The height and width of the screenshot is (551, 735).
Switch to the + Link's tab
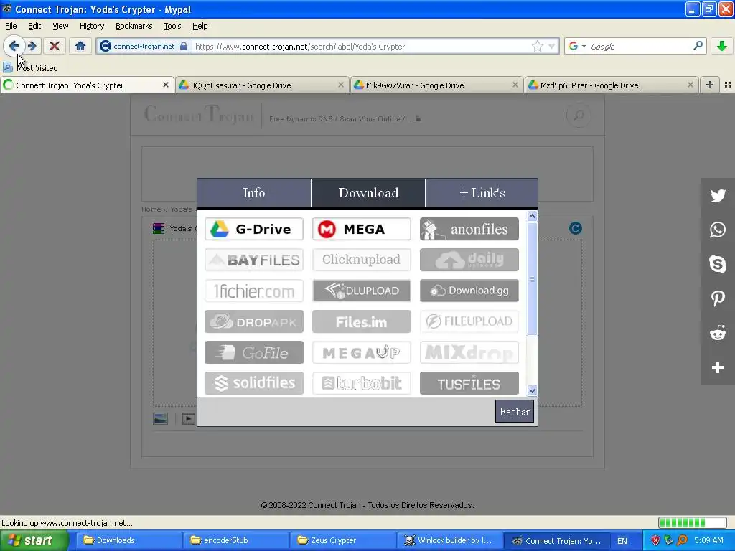click(x=482, y=192)
